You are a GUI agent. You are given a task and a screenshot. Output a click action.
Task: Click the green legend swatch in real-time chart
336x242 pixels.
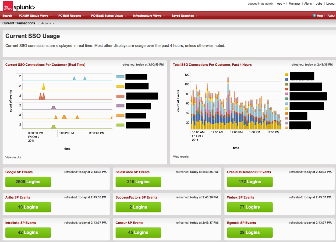(x=120, y=125)
